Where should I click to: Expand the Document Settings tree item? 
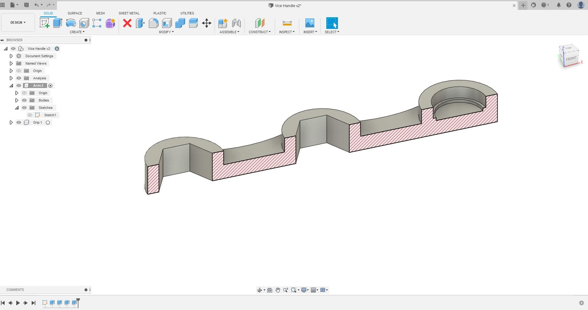click(x=11, y=56)
